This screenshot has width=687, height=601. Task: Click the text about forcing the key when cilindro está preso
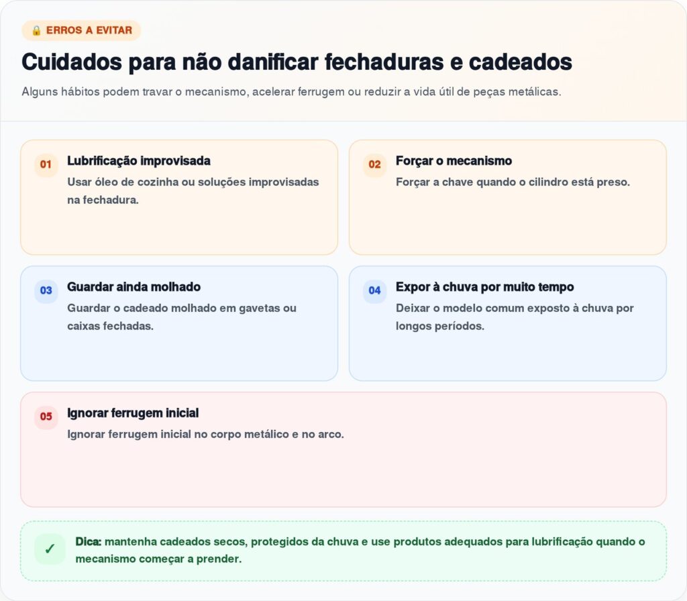pos(513,182)
